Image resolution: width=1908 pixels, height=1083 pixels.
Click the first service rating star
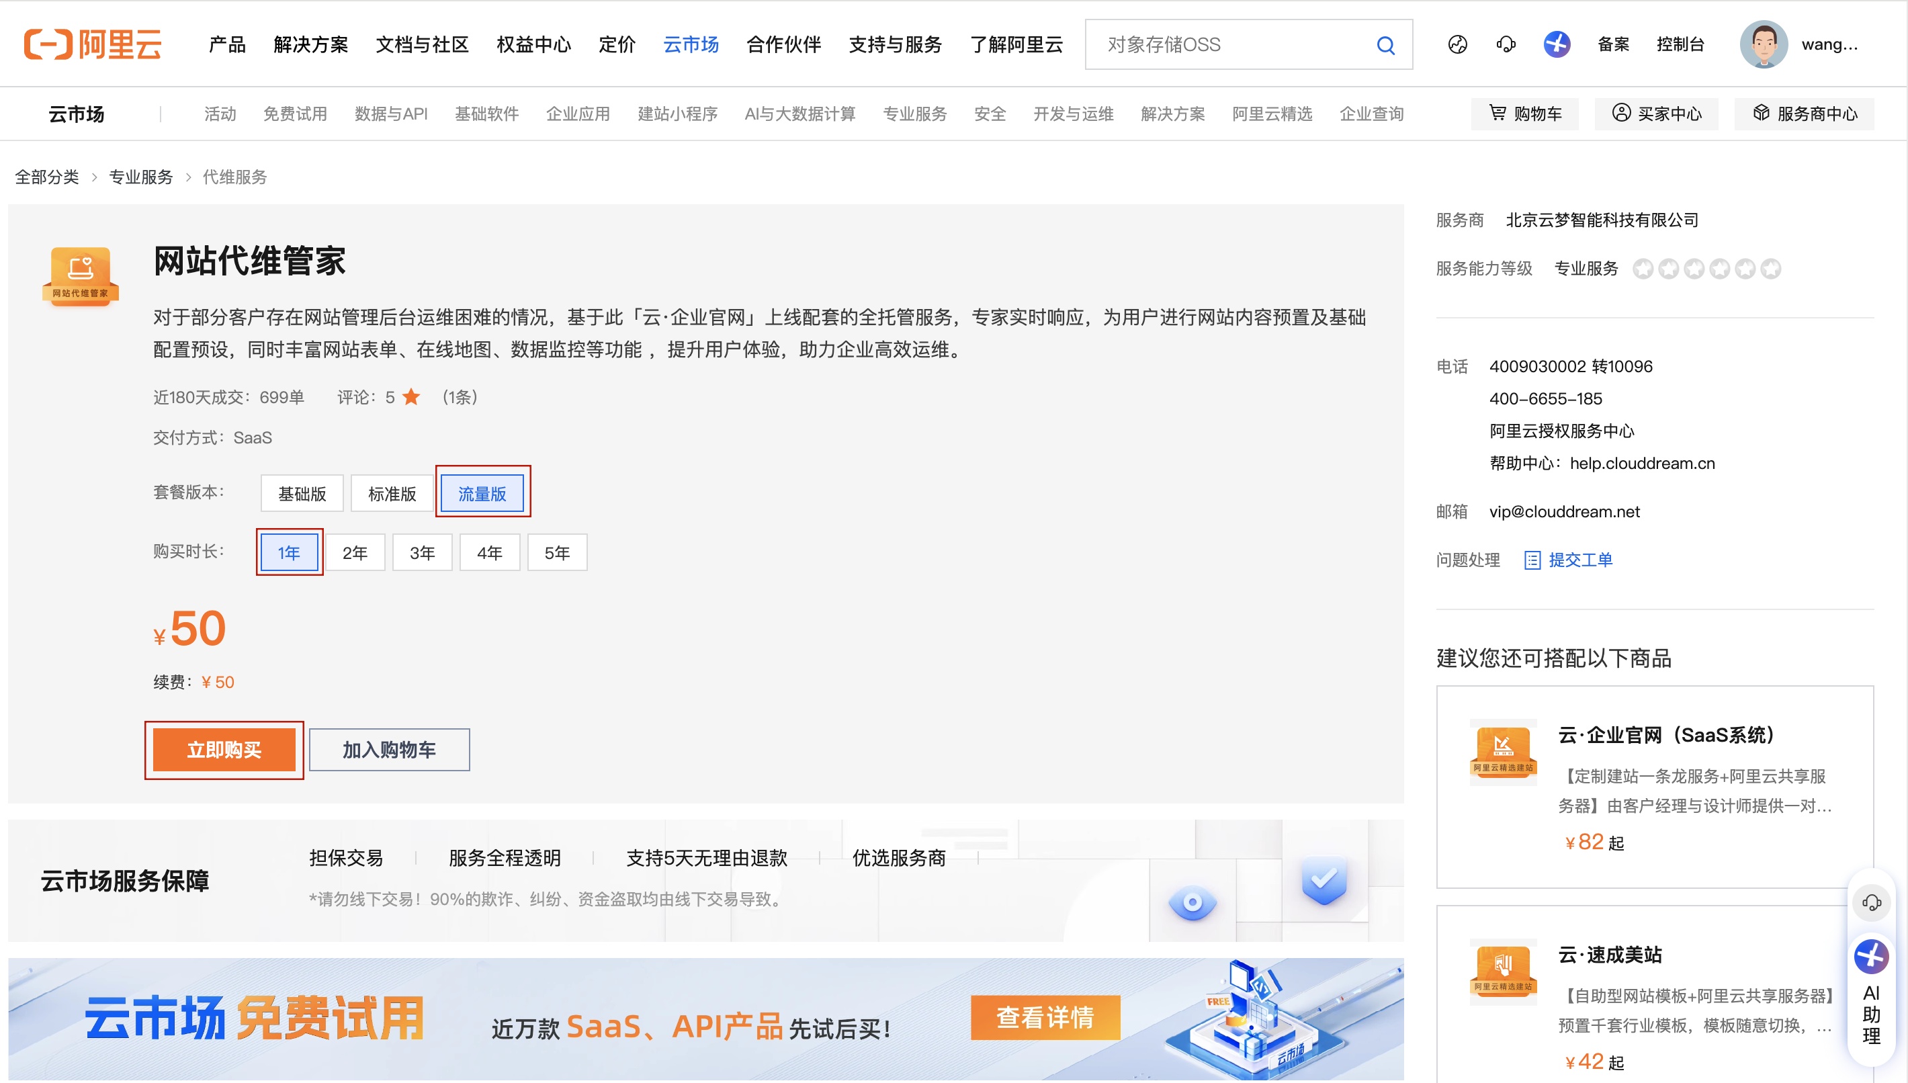1643,269
